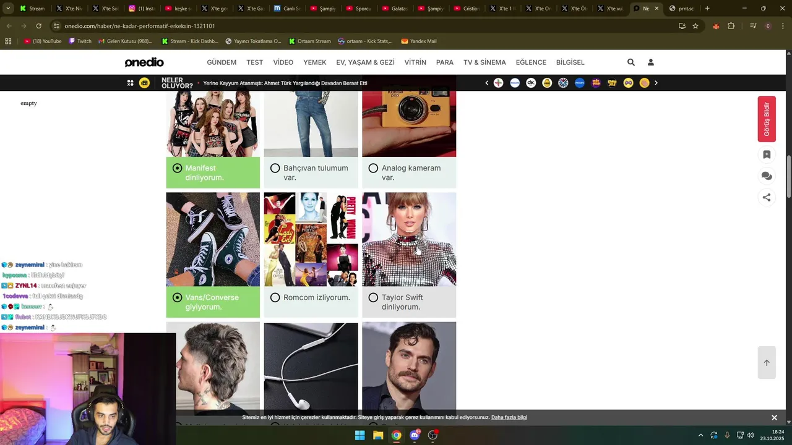Click the scroll-to-top arrow button
Screen dimensions: 792x445
click(767, 363)
